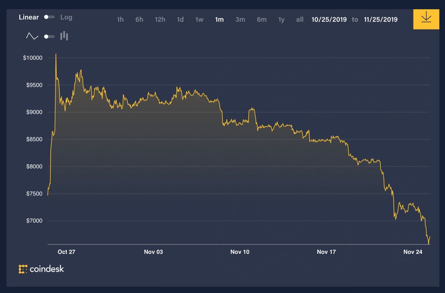Click the $10000 y-axis label
Image resolution: width=445 pixels, height=293 pixels.
[x=33, y=58]
